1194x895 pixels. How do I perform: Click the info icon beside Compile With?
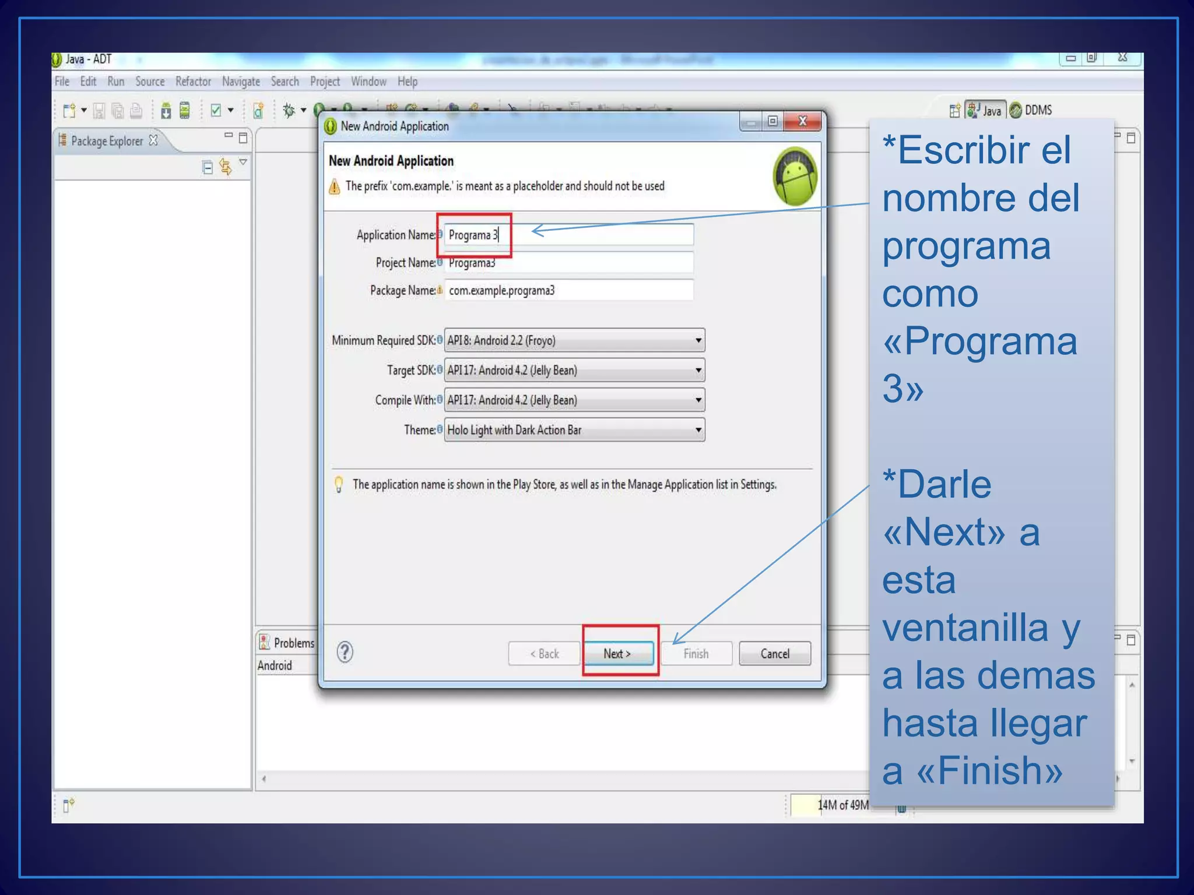point(440,399)
